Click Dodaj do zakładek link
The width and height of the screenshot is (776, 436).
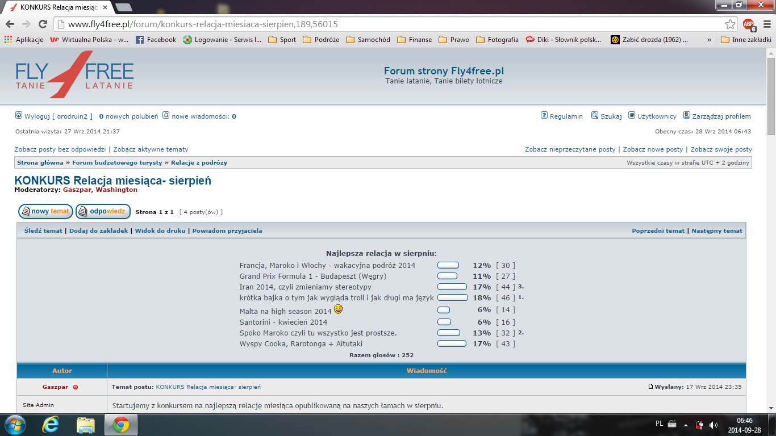pyautogui.click(x=99, y=231)
